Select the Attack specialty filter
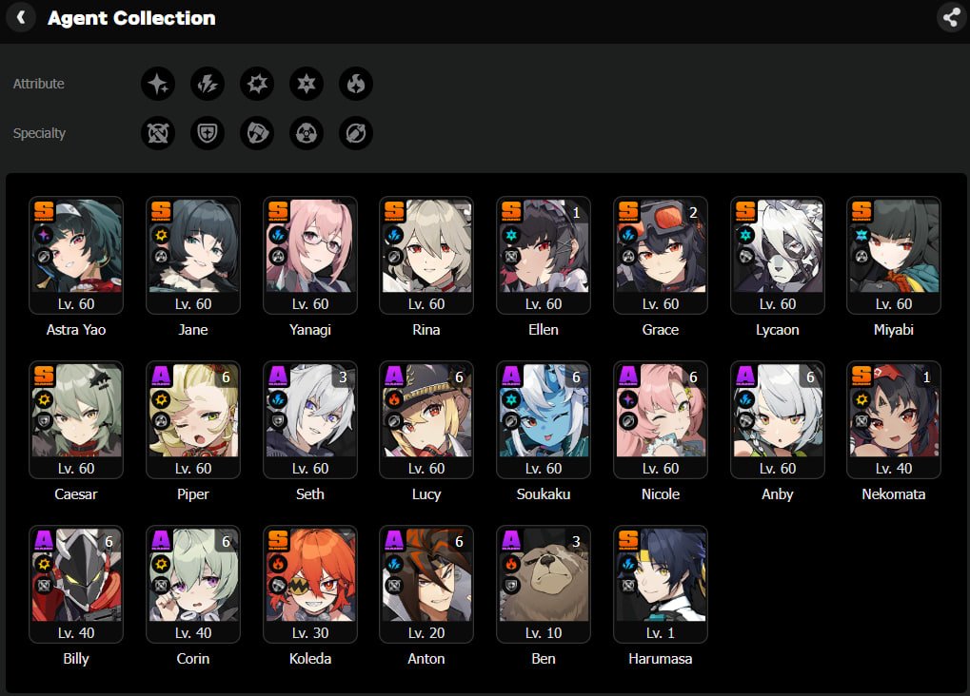This screenshot has height=696, width=970. pyautogui.click(x=158, y=133)
